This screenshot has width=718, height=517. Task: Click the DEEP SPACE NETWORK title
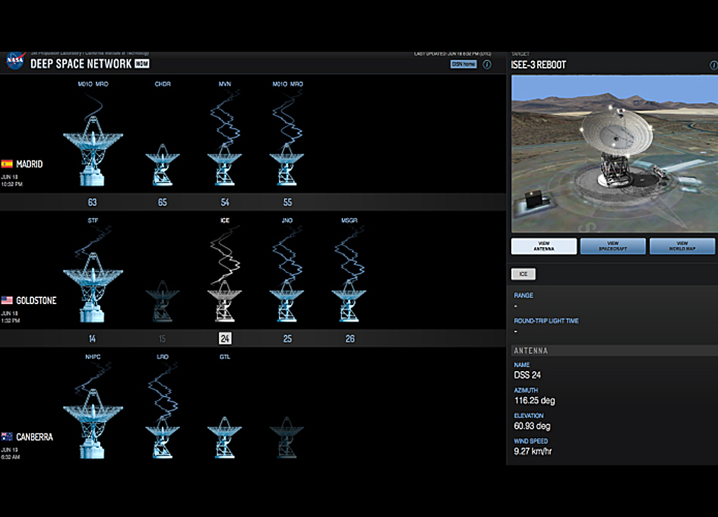81,64
